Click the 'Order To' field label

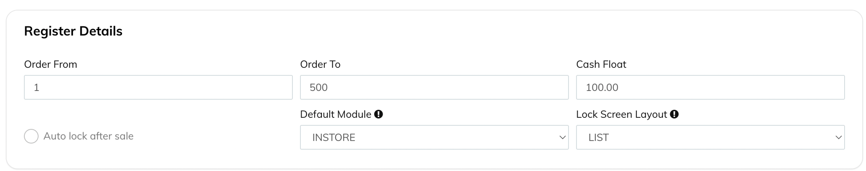tap(320, 65)
